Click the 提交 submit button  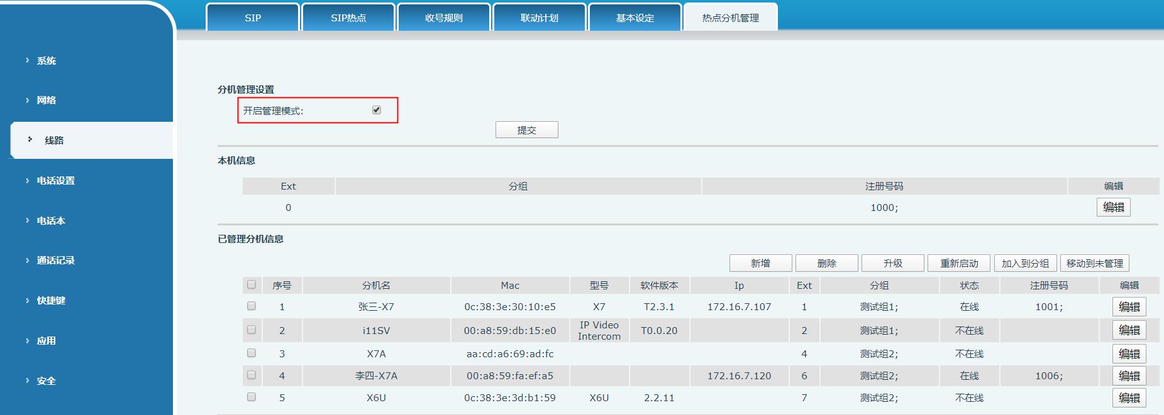[527, 130]
